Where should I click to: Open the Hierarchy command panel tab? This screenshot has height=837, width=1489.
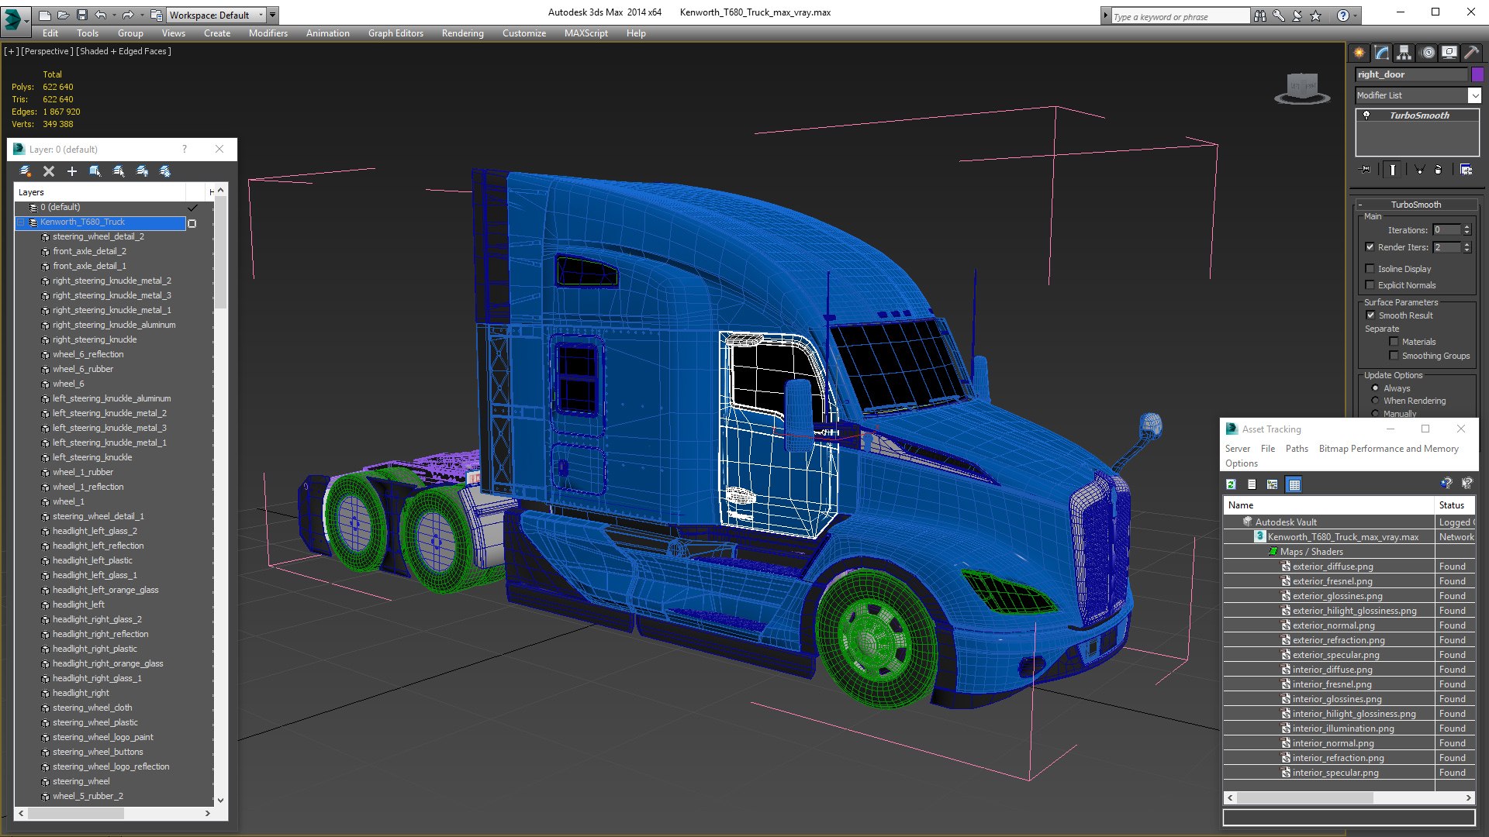1404,53
